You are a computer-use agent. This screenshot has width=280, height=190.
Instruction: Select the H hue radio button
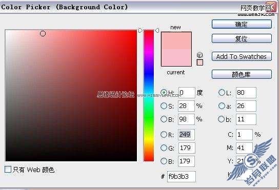pyautogui.click(x=164, y=92)
